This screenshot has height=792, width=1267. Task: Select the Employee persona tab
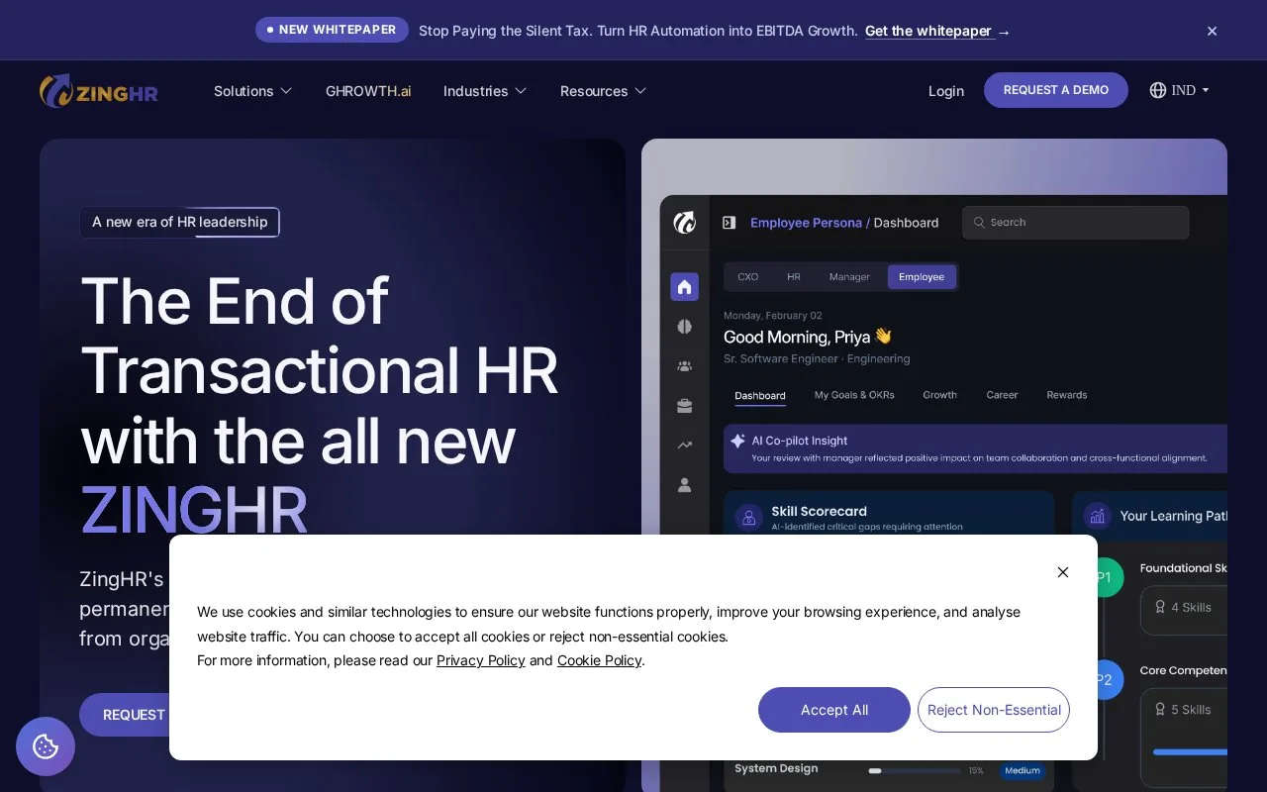pos(922,277)
